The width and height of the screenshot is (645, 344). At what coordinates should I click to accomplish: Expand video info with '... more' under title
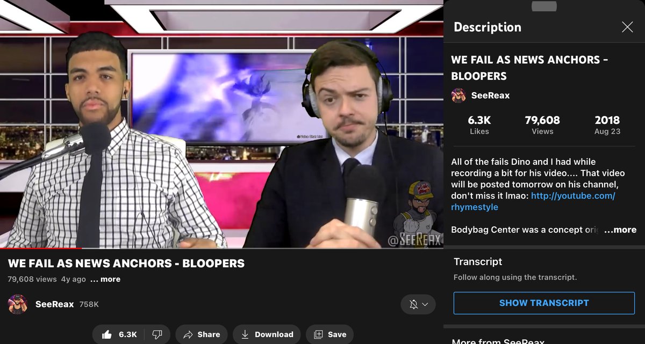coord(105,279)
